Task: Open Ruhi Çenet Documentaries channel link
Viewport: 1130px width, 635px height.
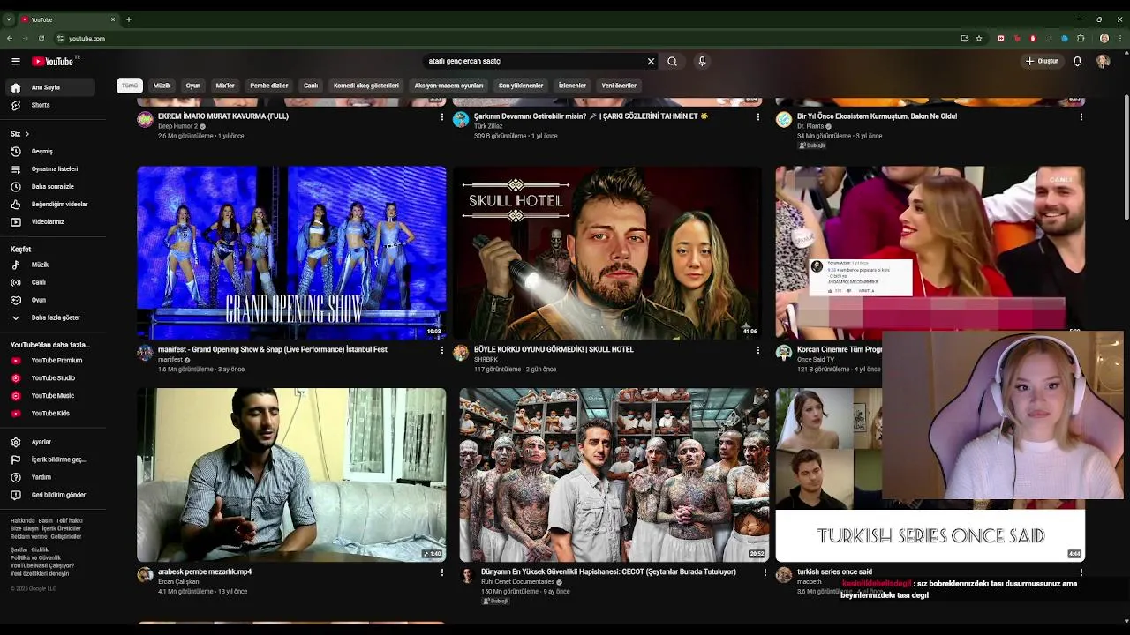Action: pyautogui.click(x=517, y=582)
